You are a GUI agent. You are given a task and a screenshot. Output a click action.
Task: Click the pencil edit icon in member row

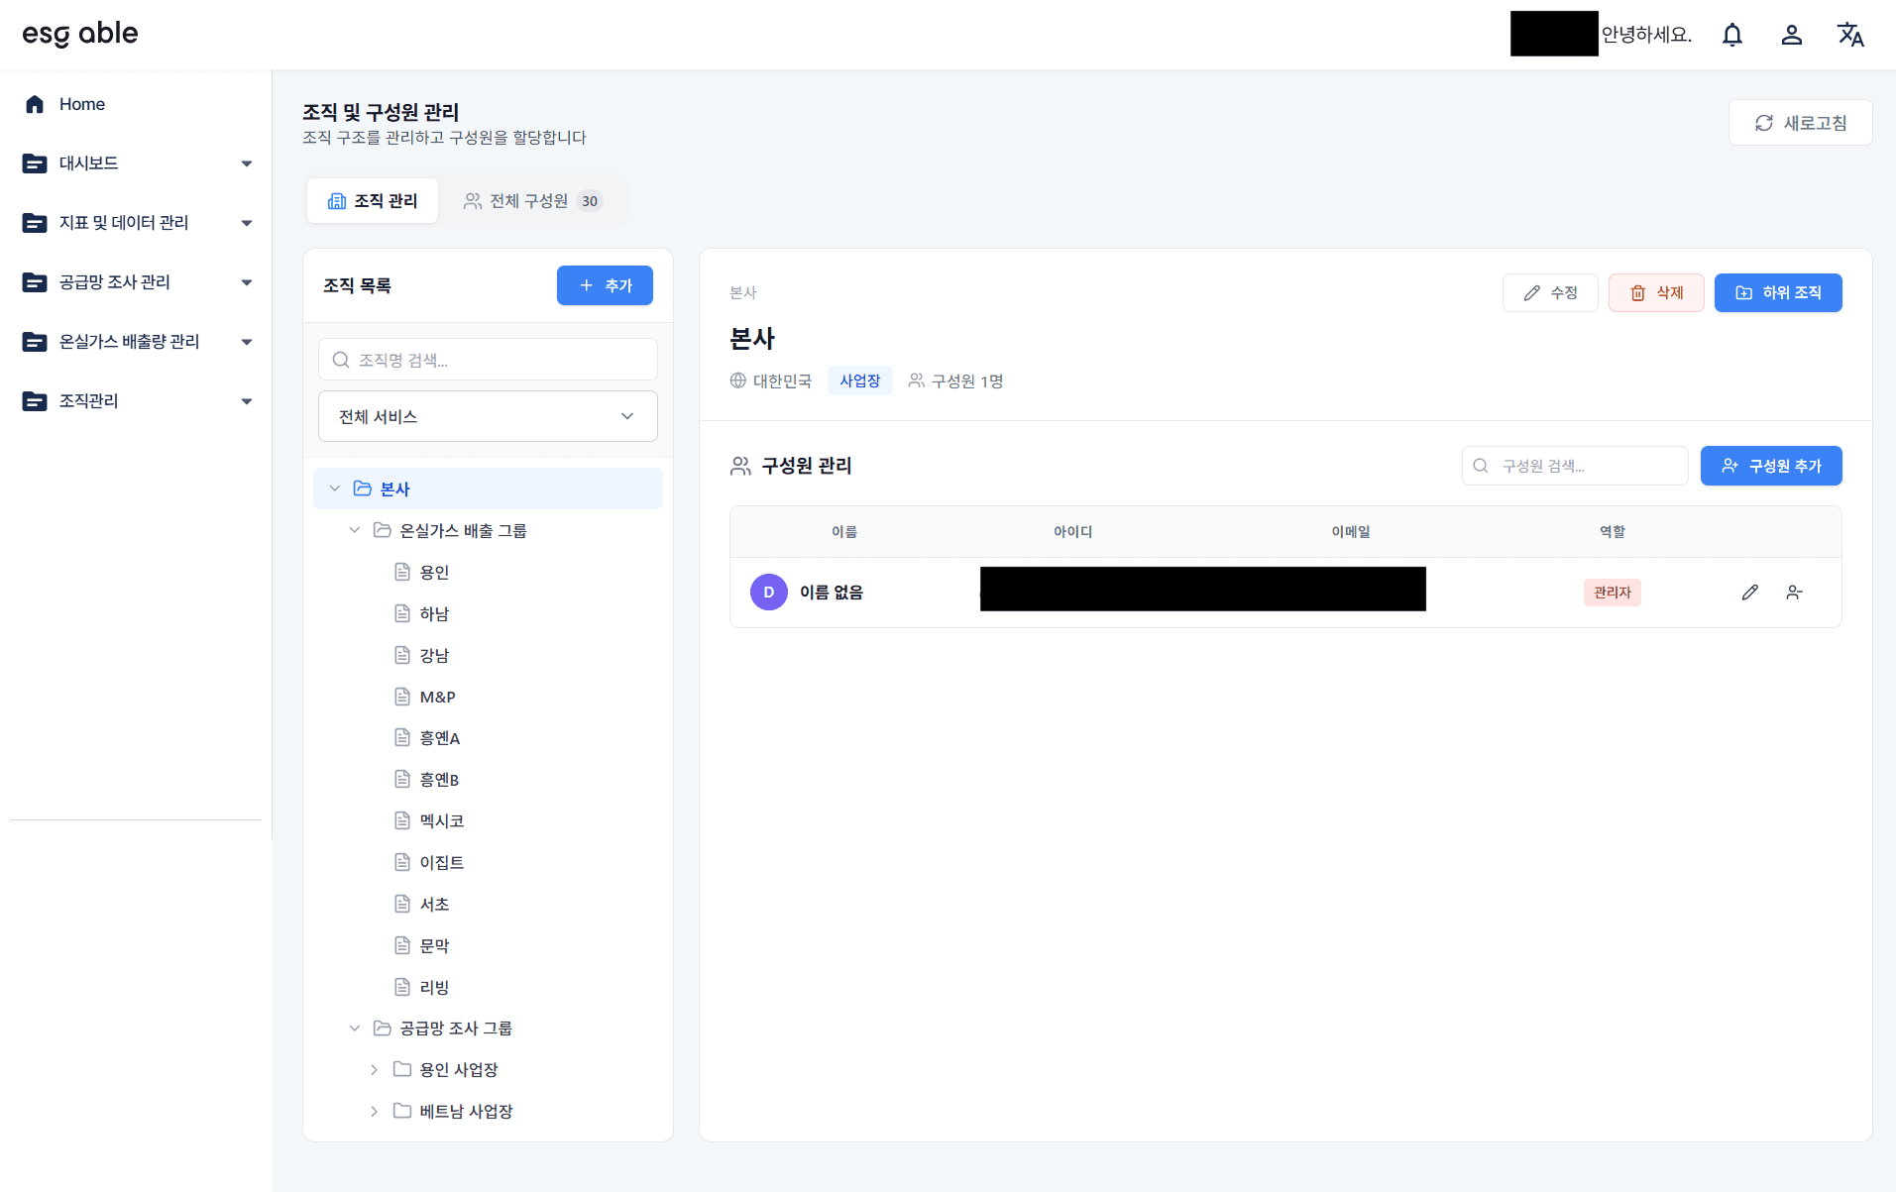(x=1749, y=593)
